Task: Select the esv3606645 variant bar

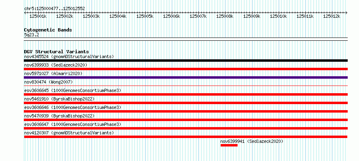Action: click(x=186, y=94)
